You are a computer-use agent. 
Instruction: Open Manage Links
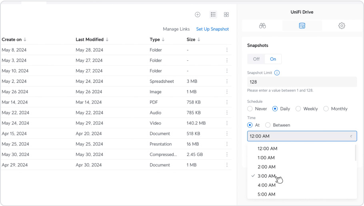click(x=176, y=29)
